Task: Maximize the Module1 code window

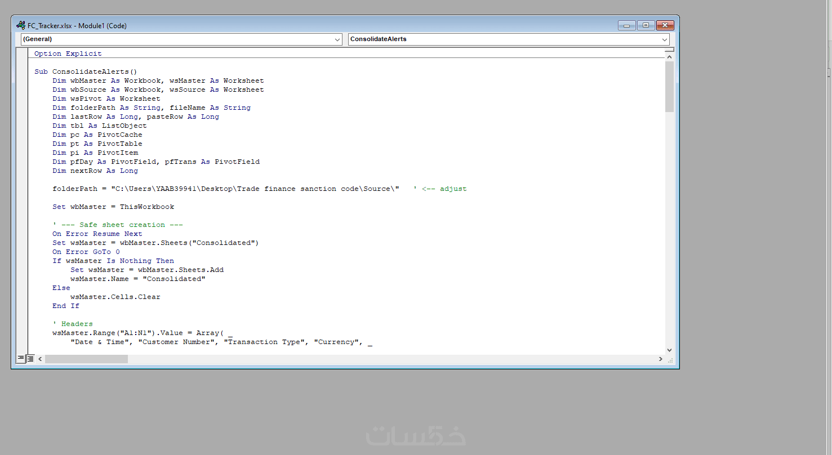Action: point(646,25)
